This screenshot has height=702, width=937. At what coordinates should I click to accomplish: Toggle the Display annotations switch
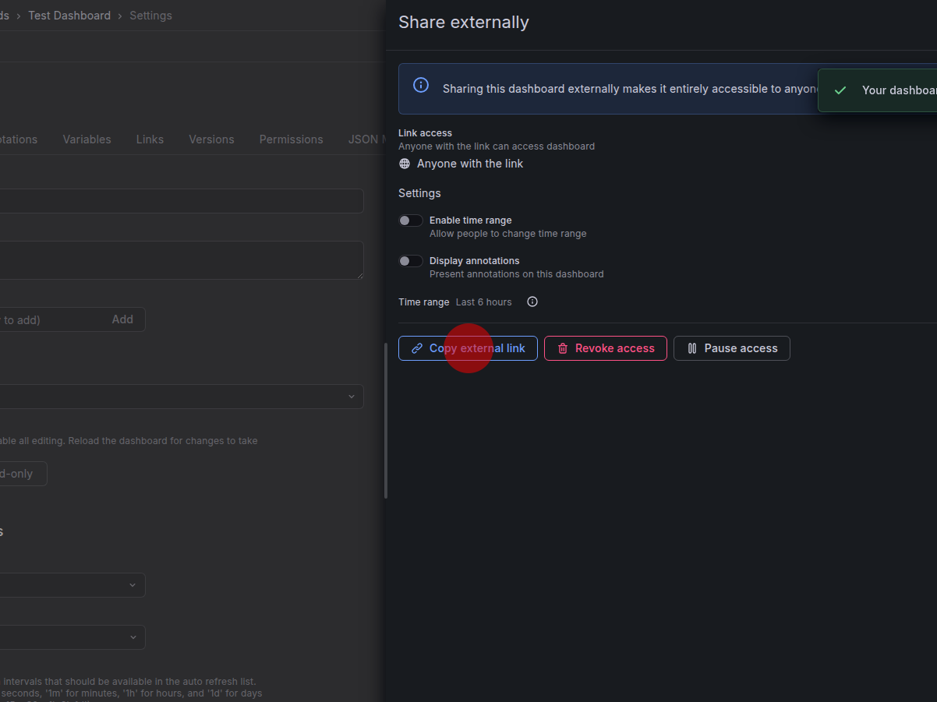pos(411,261)
